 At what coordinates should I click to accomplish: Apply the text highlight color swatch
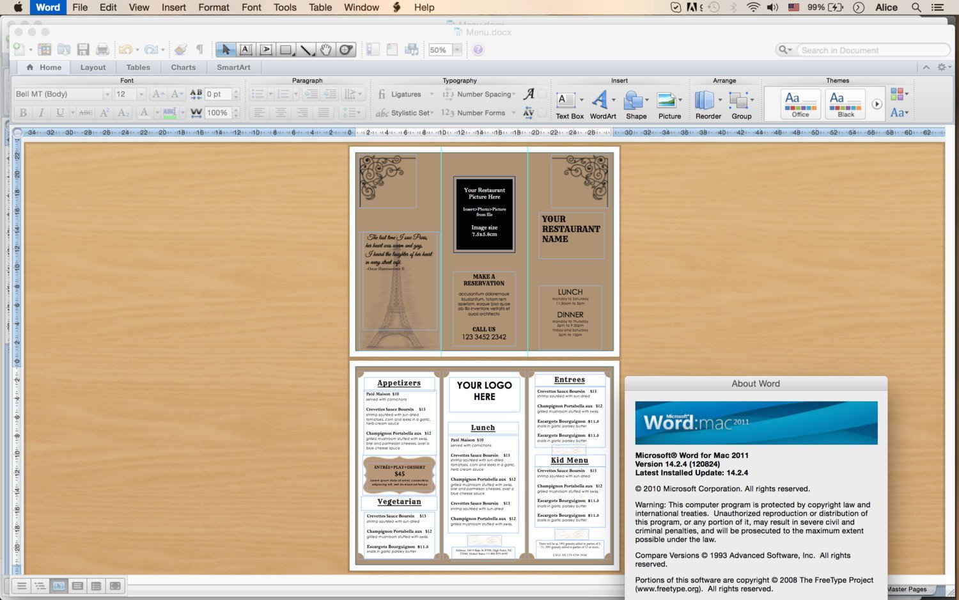169,113
